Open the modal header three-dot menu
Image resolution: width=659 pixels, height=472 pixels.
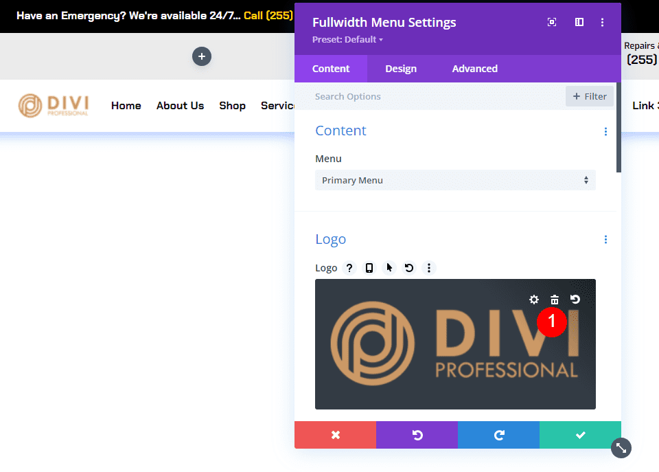(x=603, y=22)
